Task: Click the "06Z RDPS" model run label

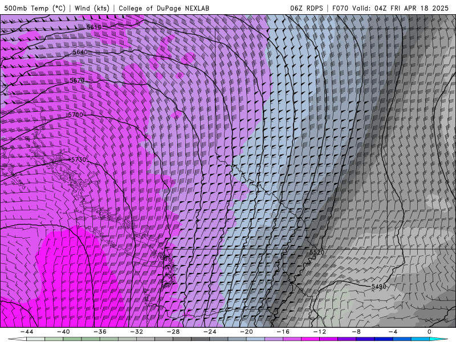Action: point(307,8)
